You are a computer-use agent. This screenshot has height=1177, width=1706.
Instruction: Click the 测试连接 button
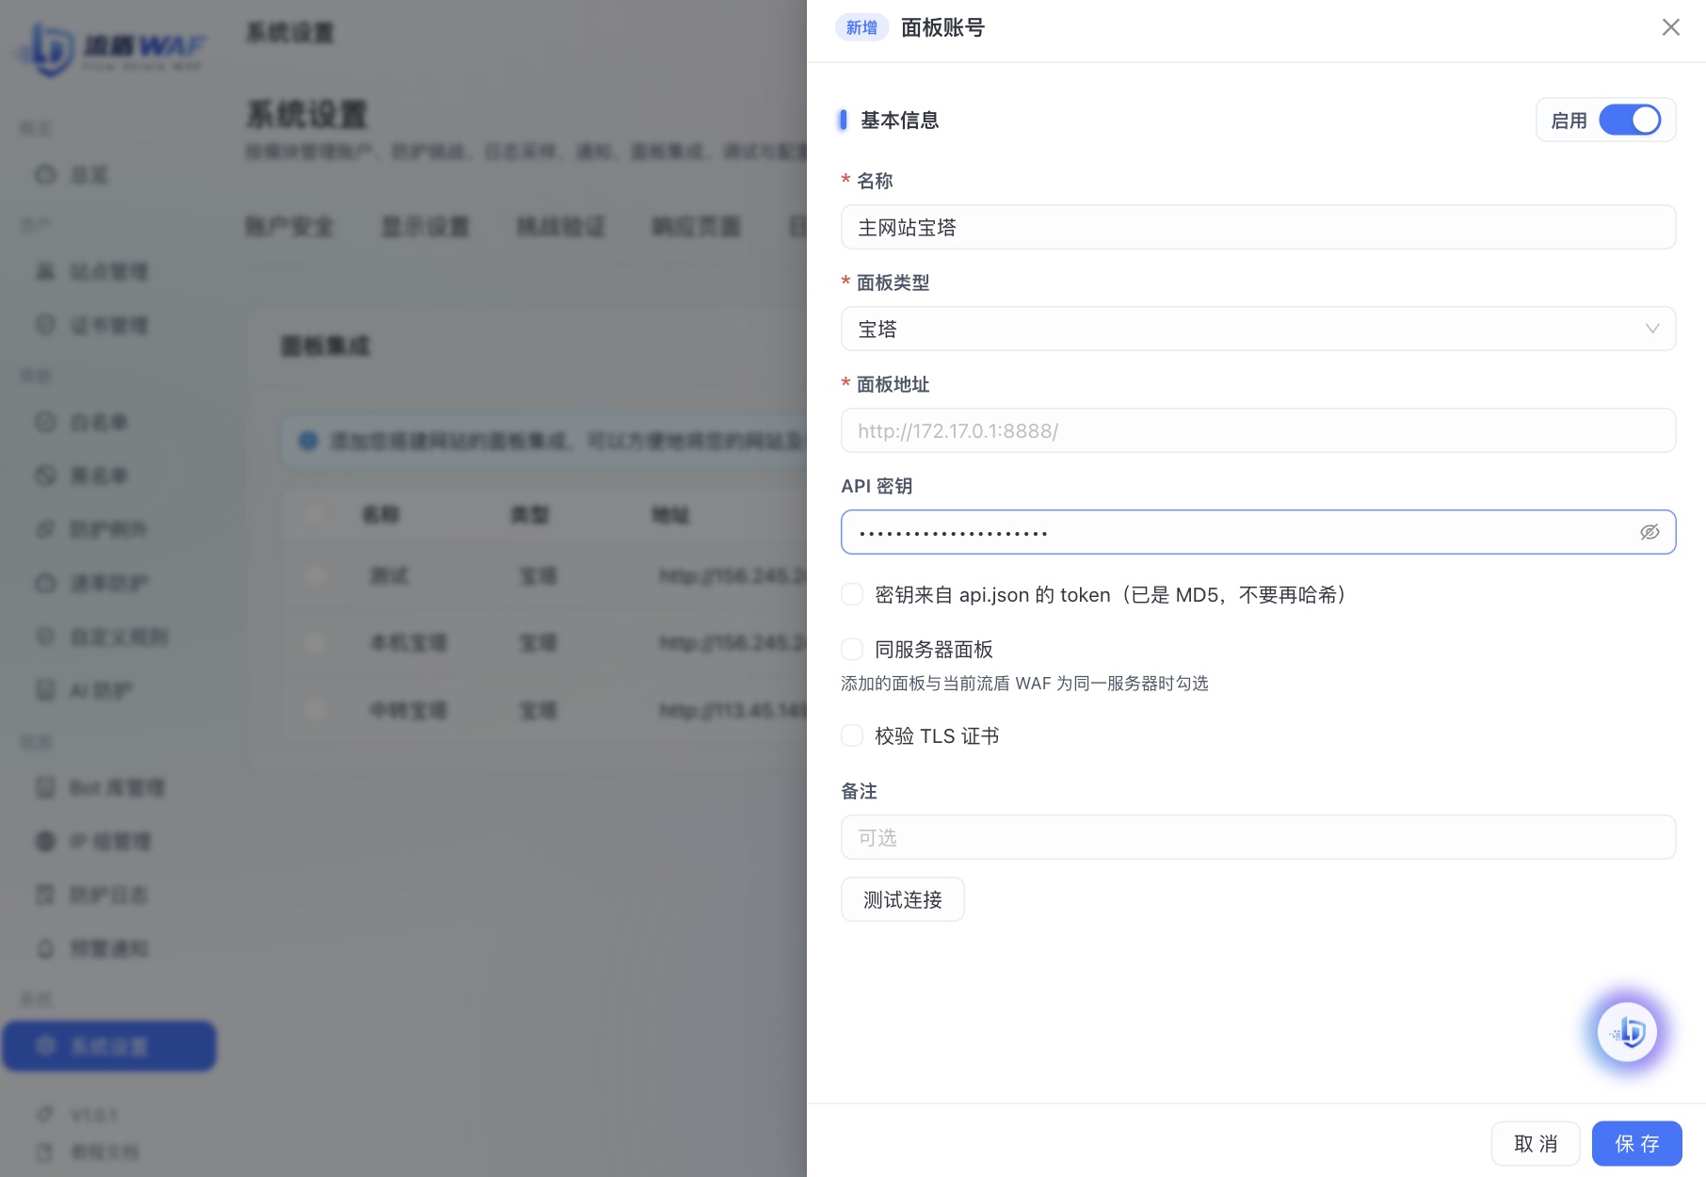(902, 899)
